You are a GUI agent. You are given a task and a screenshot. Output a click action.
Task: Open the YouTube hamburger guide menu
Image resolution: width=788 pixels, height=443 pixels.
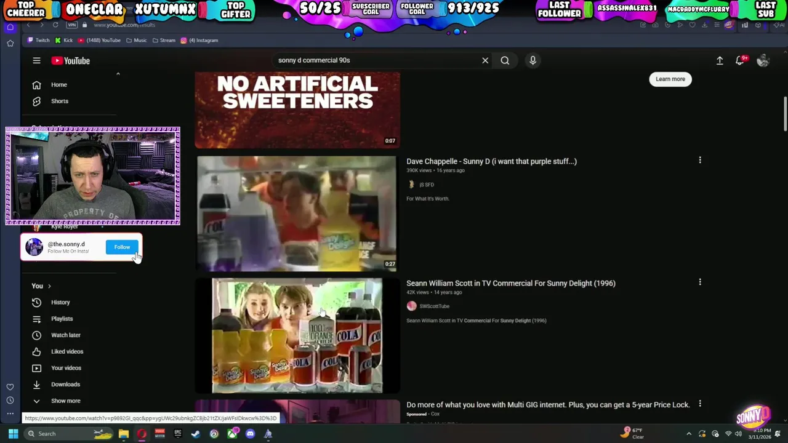pyautogui.click(x=36, y=60)
